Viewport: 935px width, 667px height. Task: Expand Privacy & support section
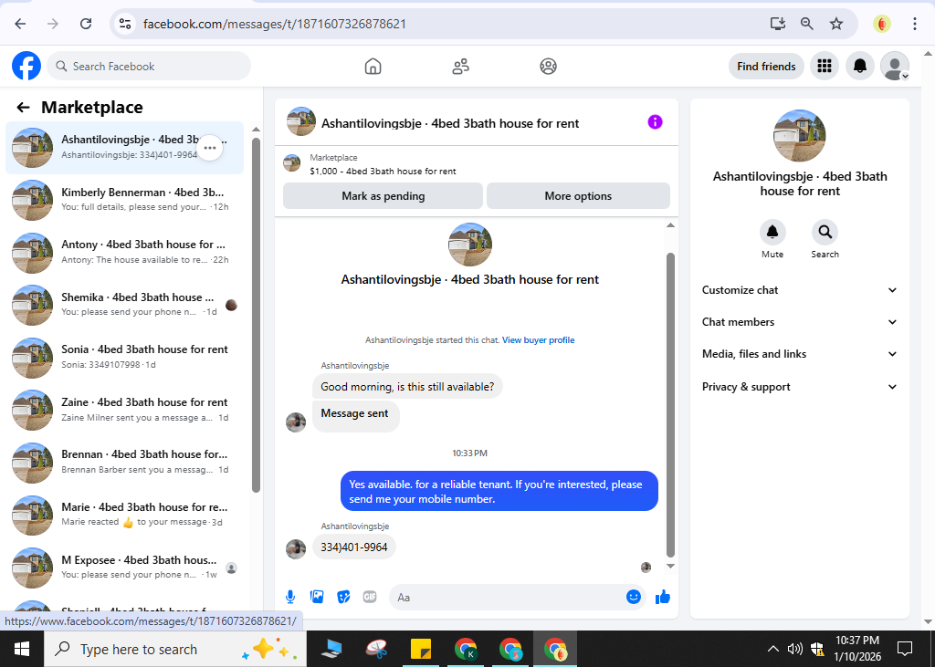point(800,387)
